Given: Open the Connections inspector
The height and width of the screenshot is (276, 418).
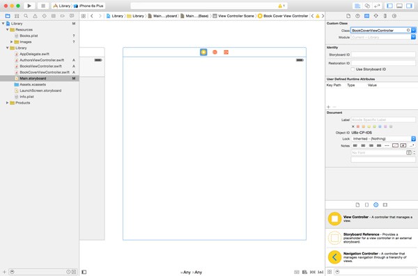Looking at the screenshot, I should coord(394,16).
